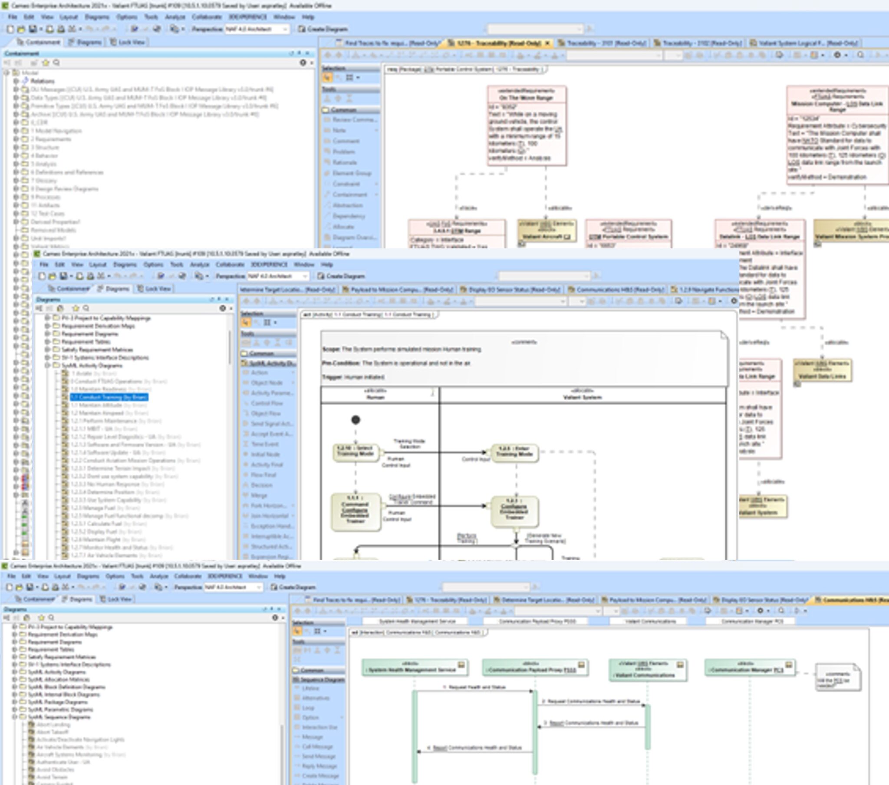Toggle Lock View next to the Containment tab
Viewport: 889px width, 785px height.
[127, 42]
